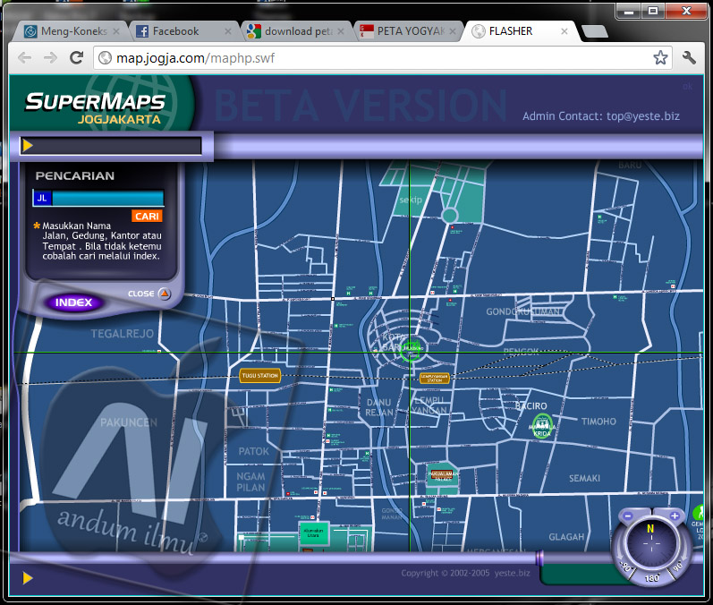Collapse search panel with CLOSE arrow
The image size is (713, 605).
pos(165,294)
